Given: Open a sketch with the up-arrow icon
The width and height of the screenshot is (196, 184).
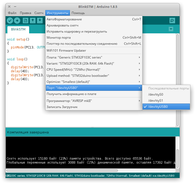Looking at the screenshot, I should click(33, 20).
